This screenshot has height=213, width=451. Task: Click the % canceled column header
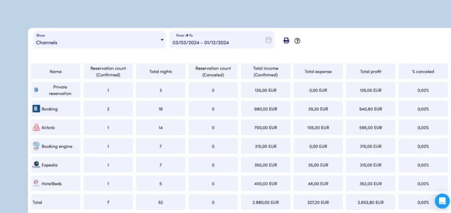pyautogui.click(x=423, y=71)
